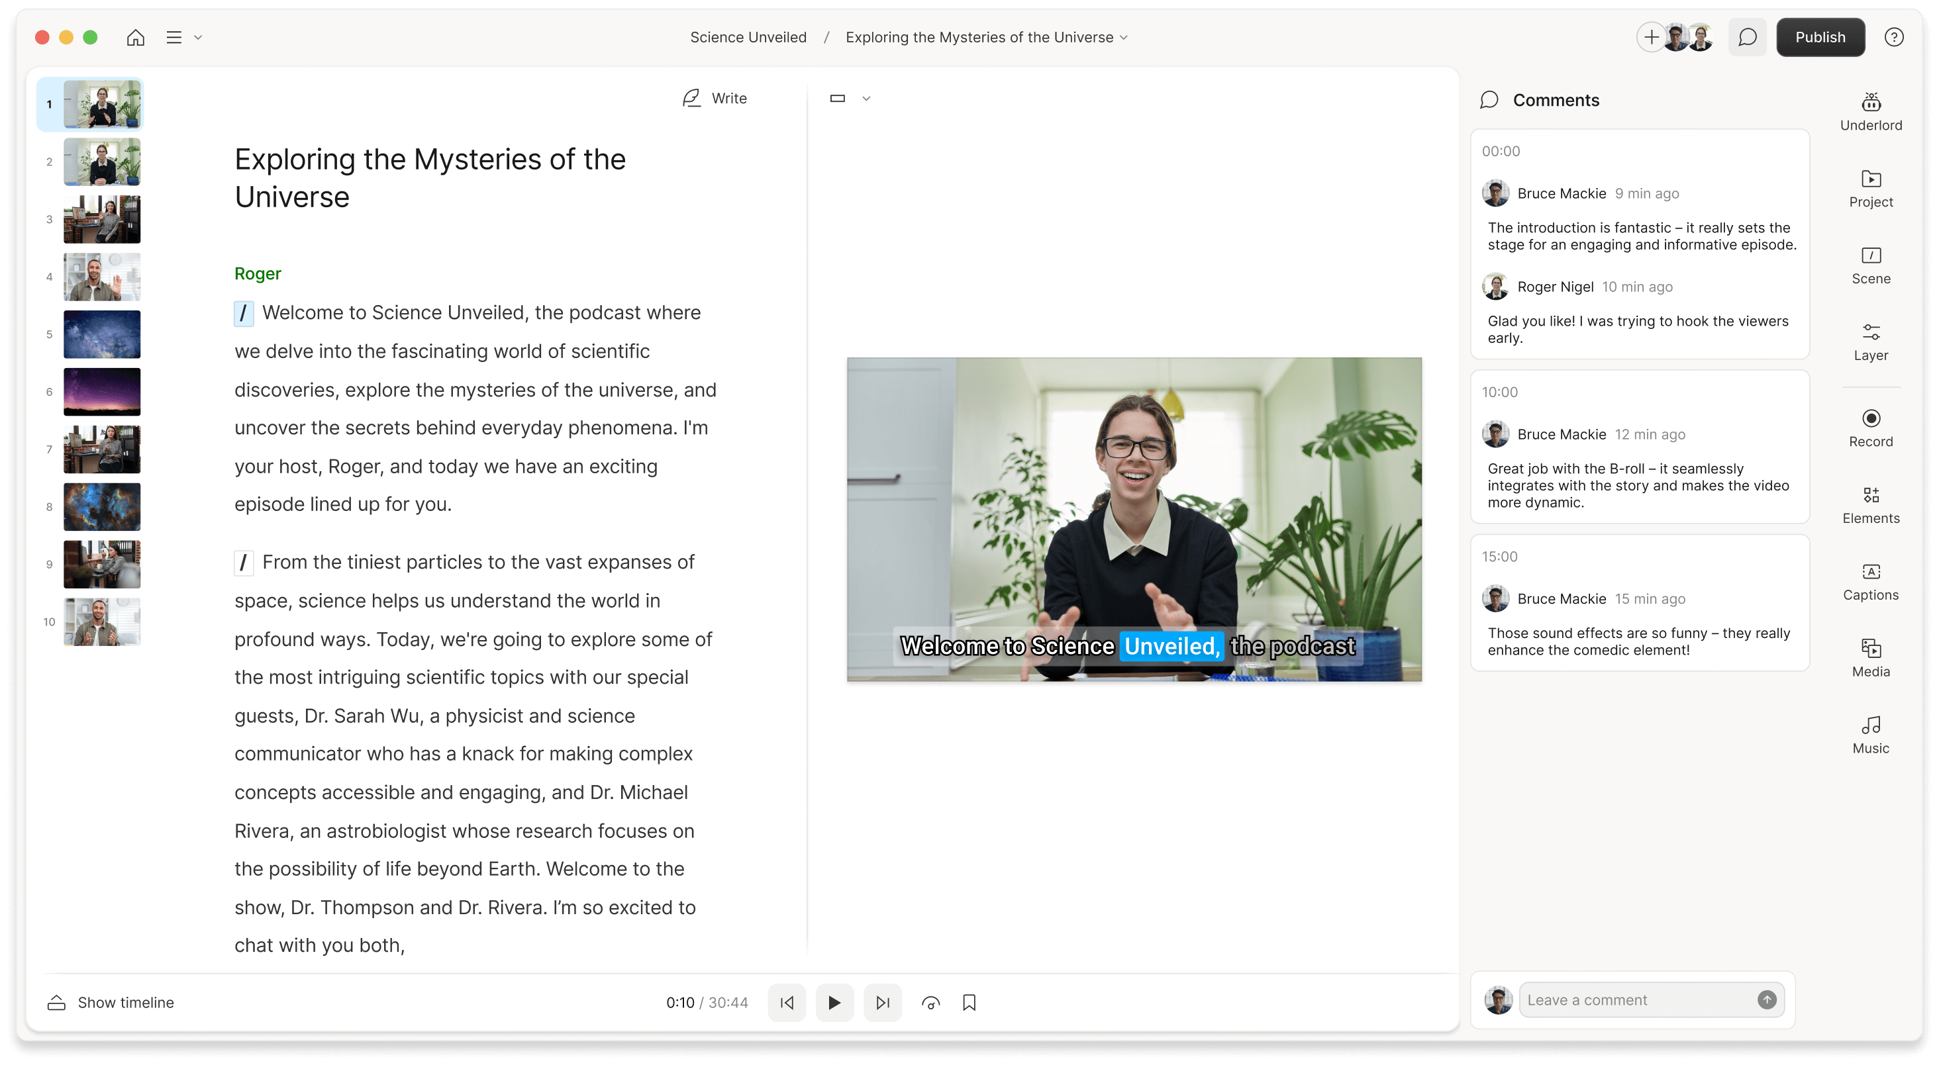Open the chevron next to the hamburger menu
This screenshot has width=1939, height=1065.
tap(198, 37)
